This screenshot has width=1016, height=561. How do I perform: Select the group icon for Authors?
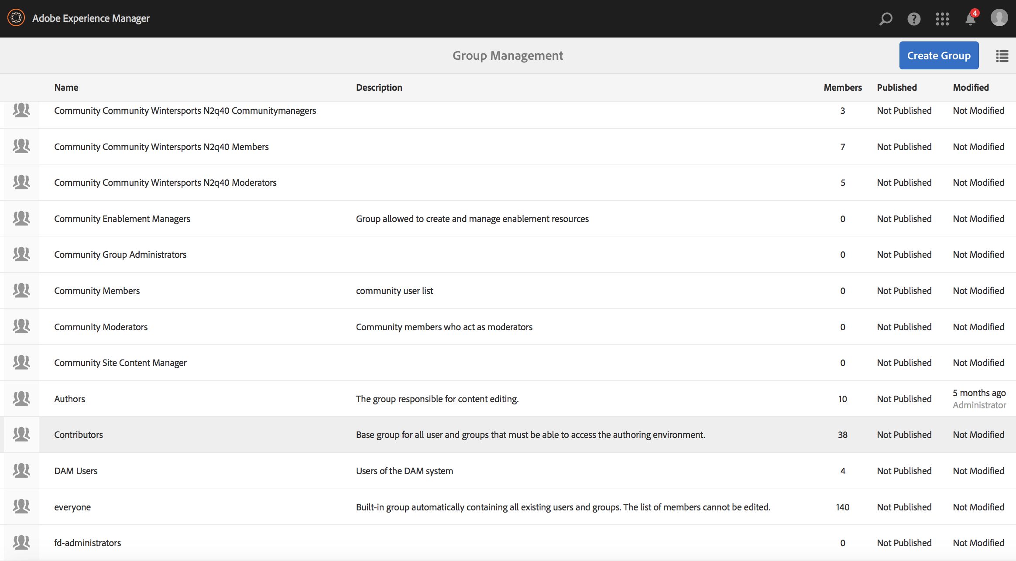click(x=21, y=399)
